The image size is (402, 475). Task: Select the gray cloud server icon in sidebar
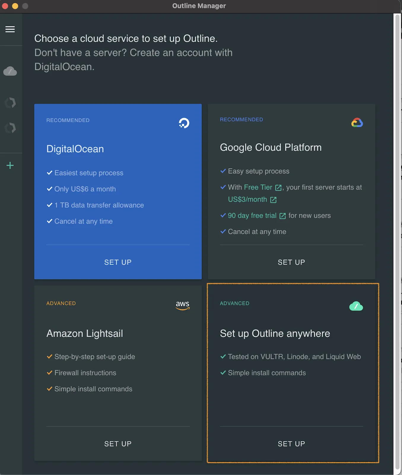pyautogui.click(x=10, y=71)
